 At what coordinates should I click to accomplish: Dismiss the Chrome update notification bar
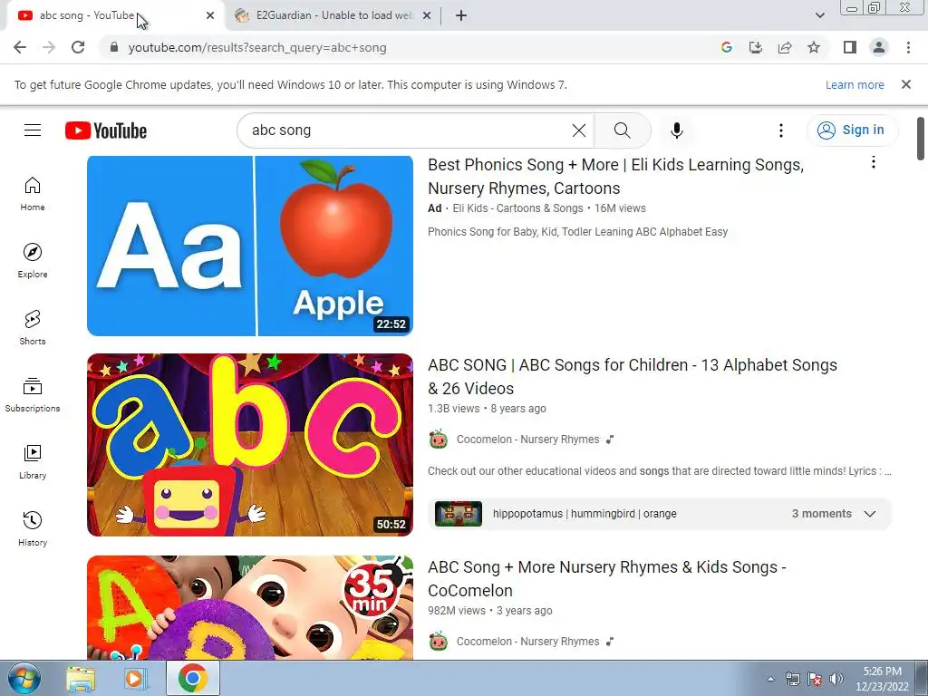point(906,84)
